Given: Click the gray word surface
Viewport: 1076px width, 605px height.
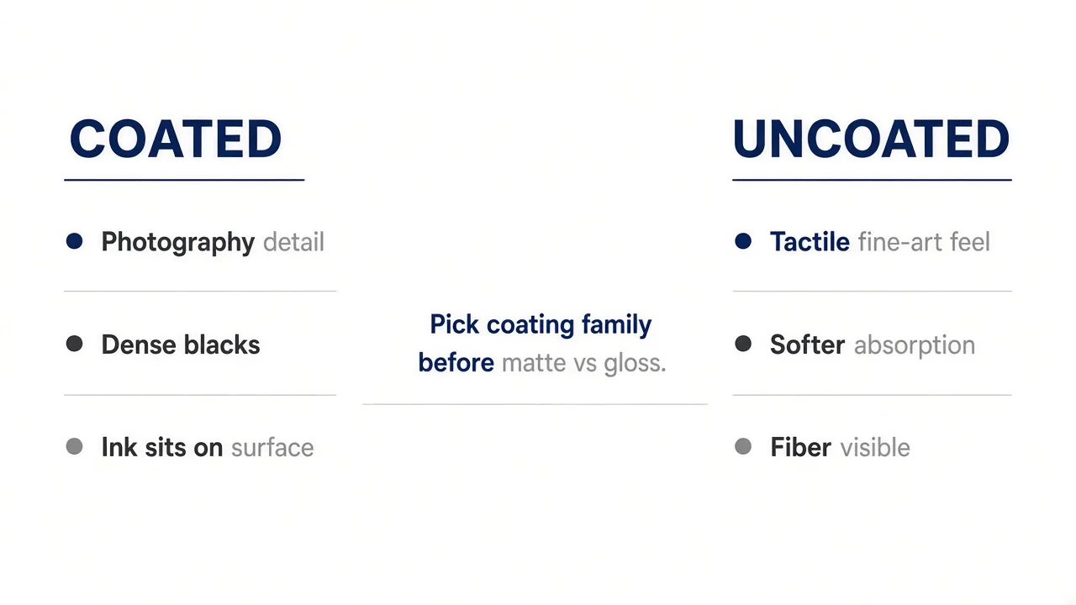Looking at the screenshot, I should (272, 447).
